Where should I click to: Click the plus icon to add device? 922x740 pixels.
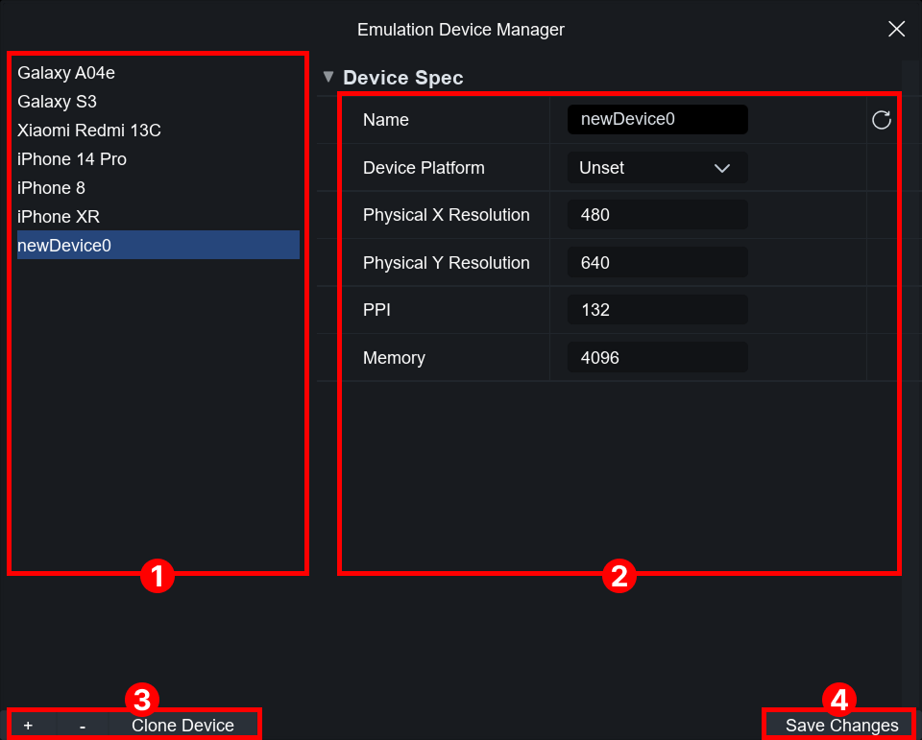pos(29,726)
